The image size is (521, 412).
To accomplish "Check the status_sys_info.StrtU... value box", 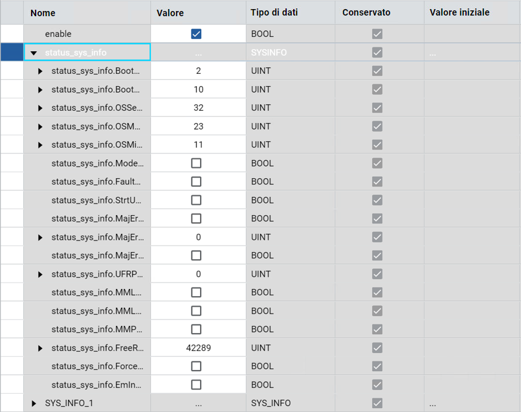I will 196,200.
